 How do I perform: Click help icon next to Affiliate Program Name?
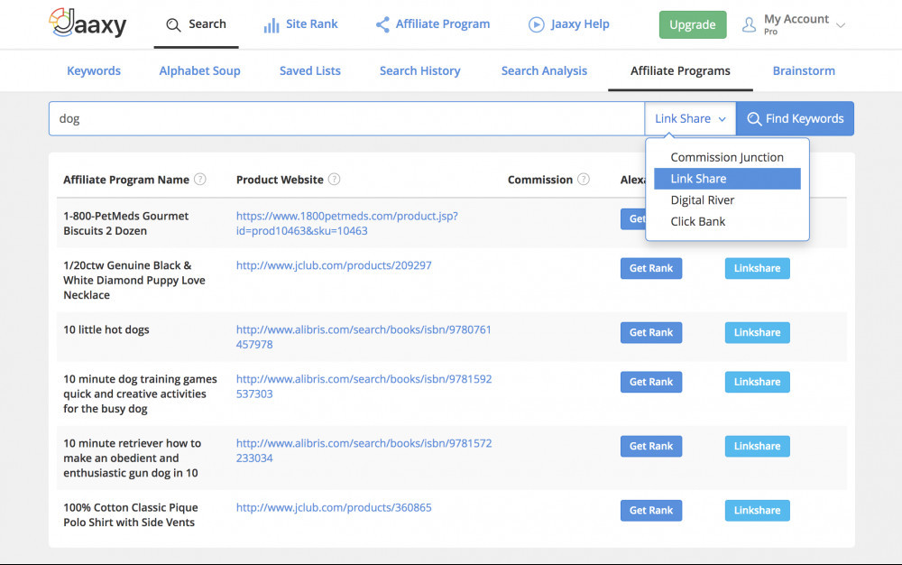pos(199,179)
